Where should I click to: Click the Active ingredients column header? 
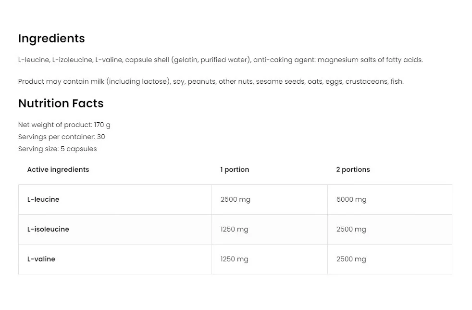(58, 169)
